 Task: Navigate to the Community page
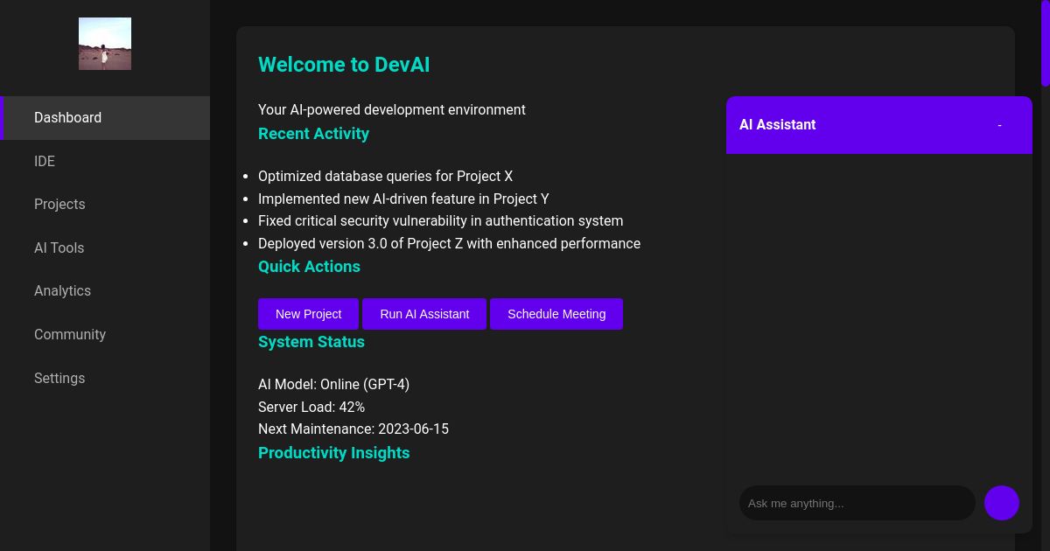[70, 334]
